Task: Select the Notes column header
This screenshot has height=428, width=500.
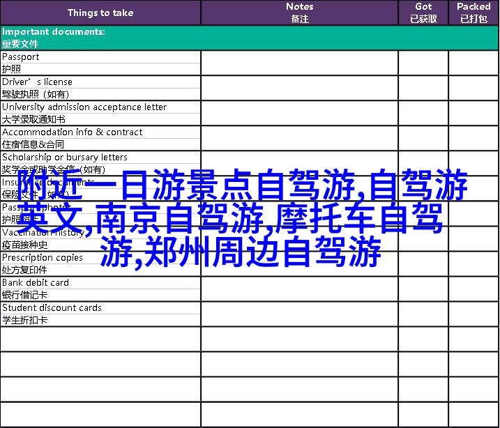Action: (299, 13)
